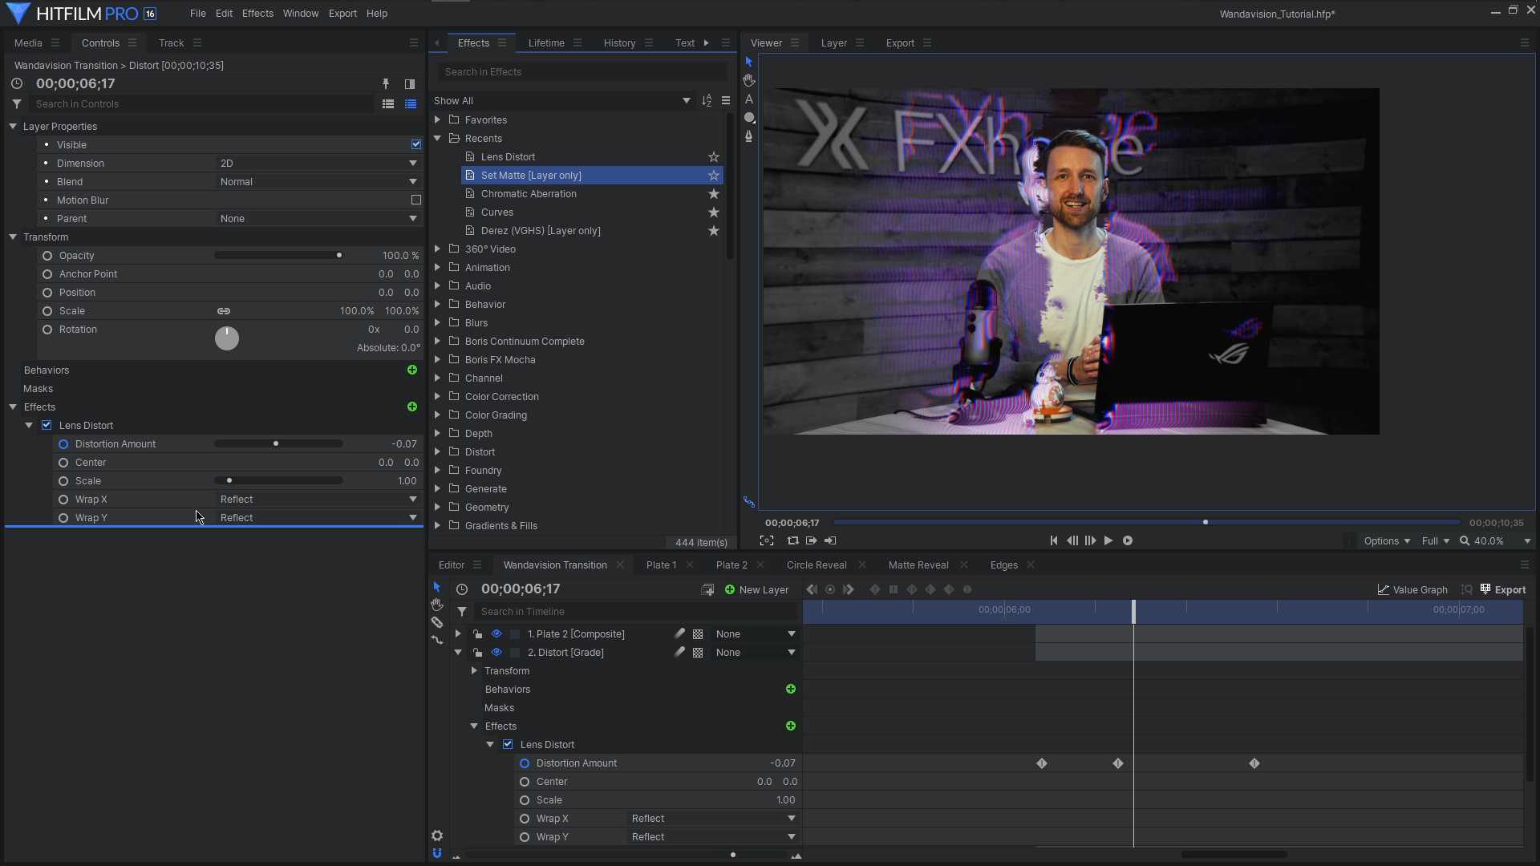This screenshot has height=866, width=1540.
Task: Close the Plate 1 tab
Action: [690, 565]
